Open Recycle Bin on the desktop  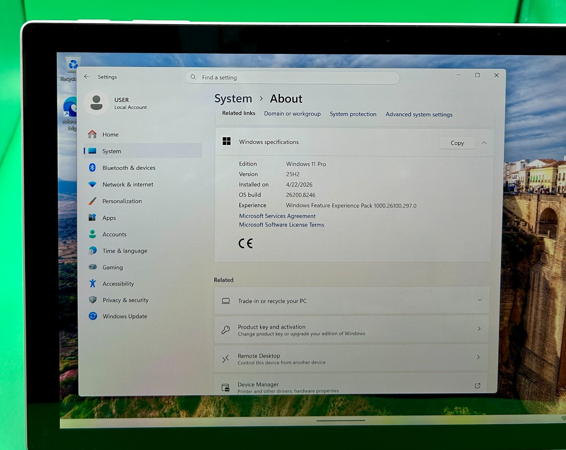click(70, 69)
